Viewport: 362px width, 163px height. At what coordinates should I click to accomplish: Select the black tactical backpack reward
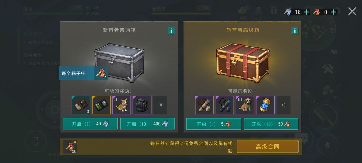pyautogui.click(x=142, y=105)
